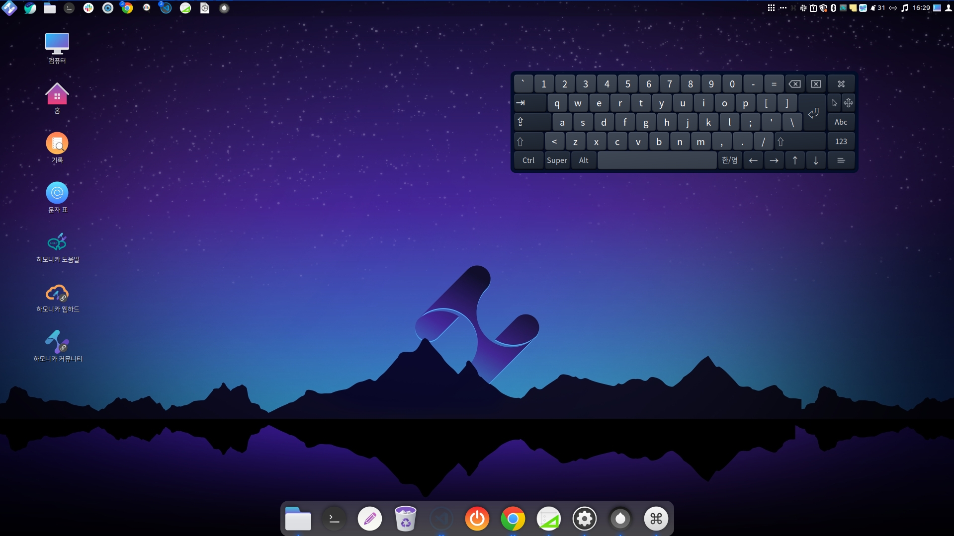
Task: Toggle the 한/영 language key
Action: 729,160
